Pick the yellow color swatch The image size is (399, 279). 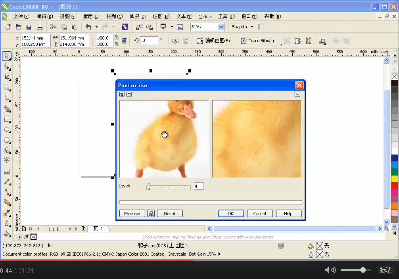click(394, 179)
